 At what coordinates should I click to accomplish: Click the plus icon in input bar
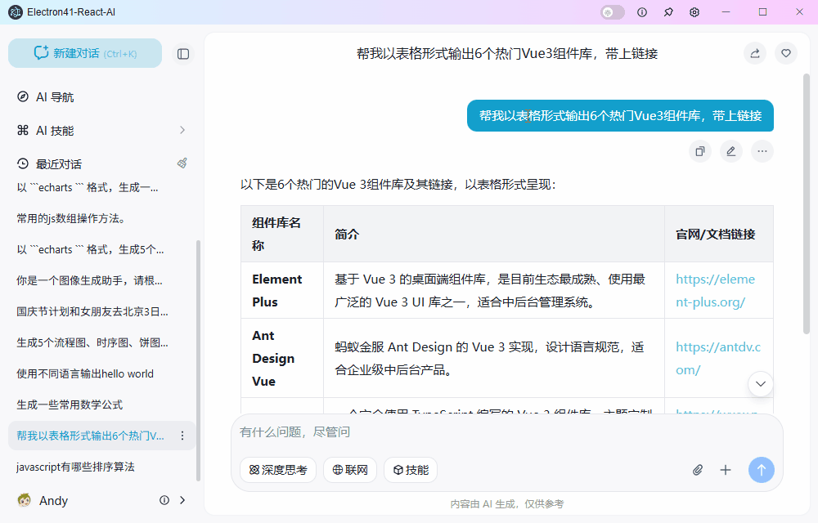coord(725,470)
